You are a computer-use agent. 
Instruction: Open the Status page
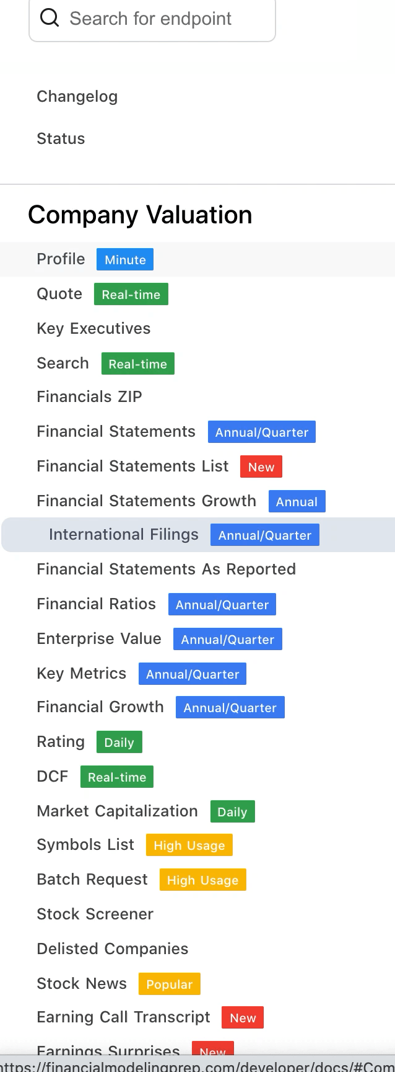(x=61, y=139)
